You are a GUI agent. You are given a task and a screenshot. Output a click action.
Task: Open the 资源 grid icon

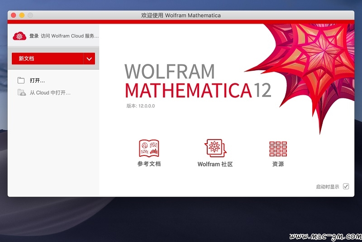point(278,149)
